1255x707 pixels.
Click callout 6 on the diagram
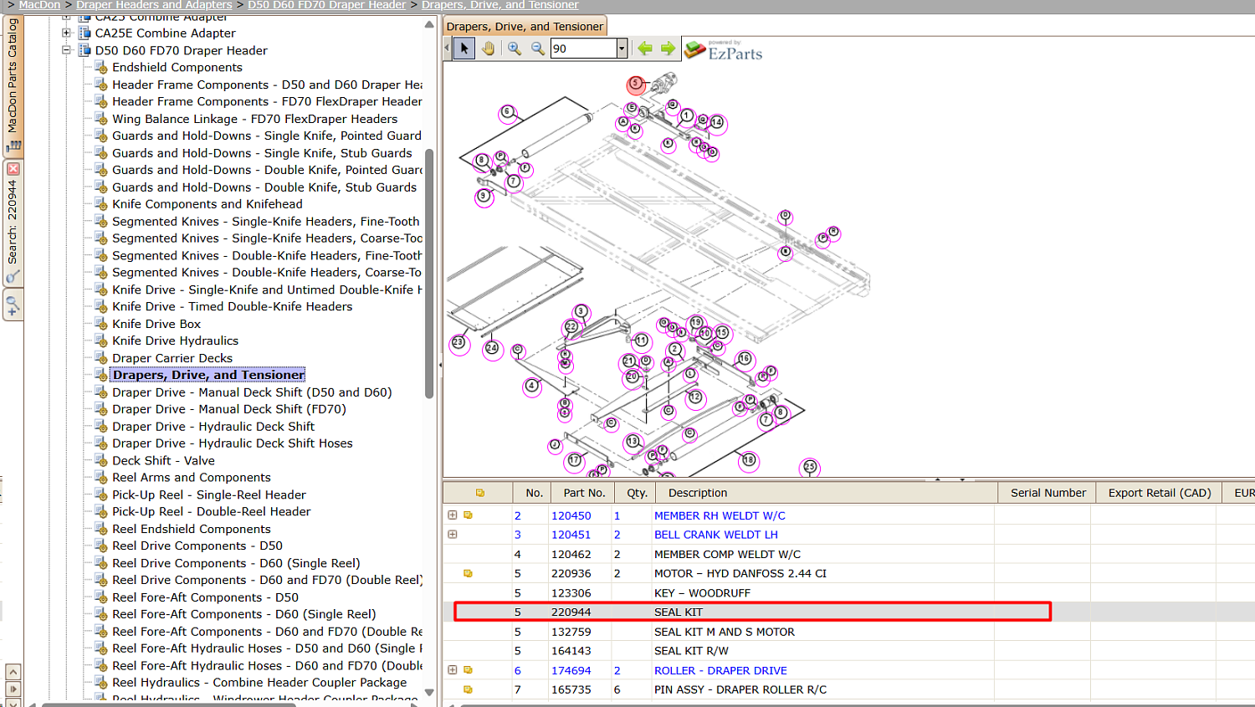507,112
